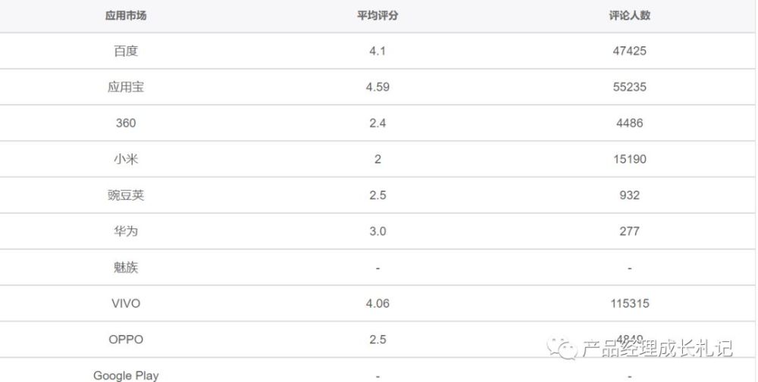Select the 小米 row label
This screenshot has height=382, width=758.
[126, 160]
